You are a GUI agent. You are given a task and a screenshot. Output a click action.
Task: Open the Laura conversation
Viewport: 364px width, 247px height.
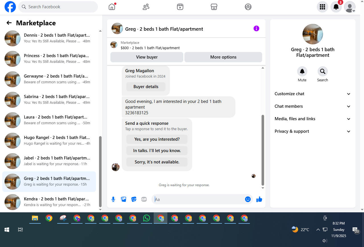coord(49,120)
